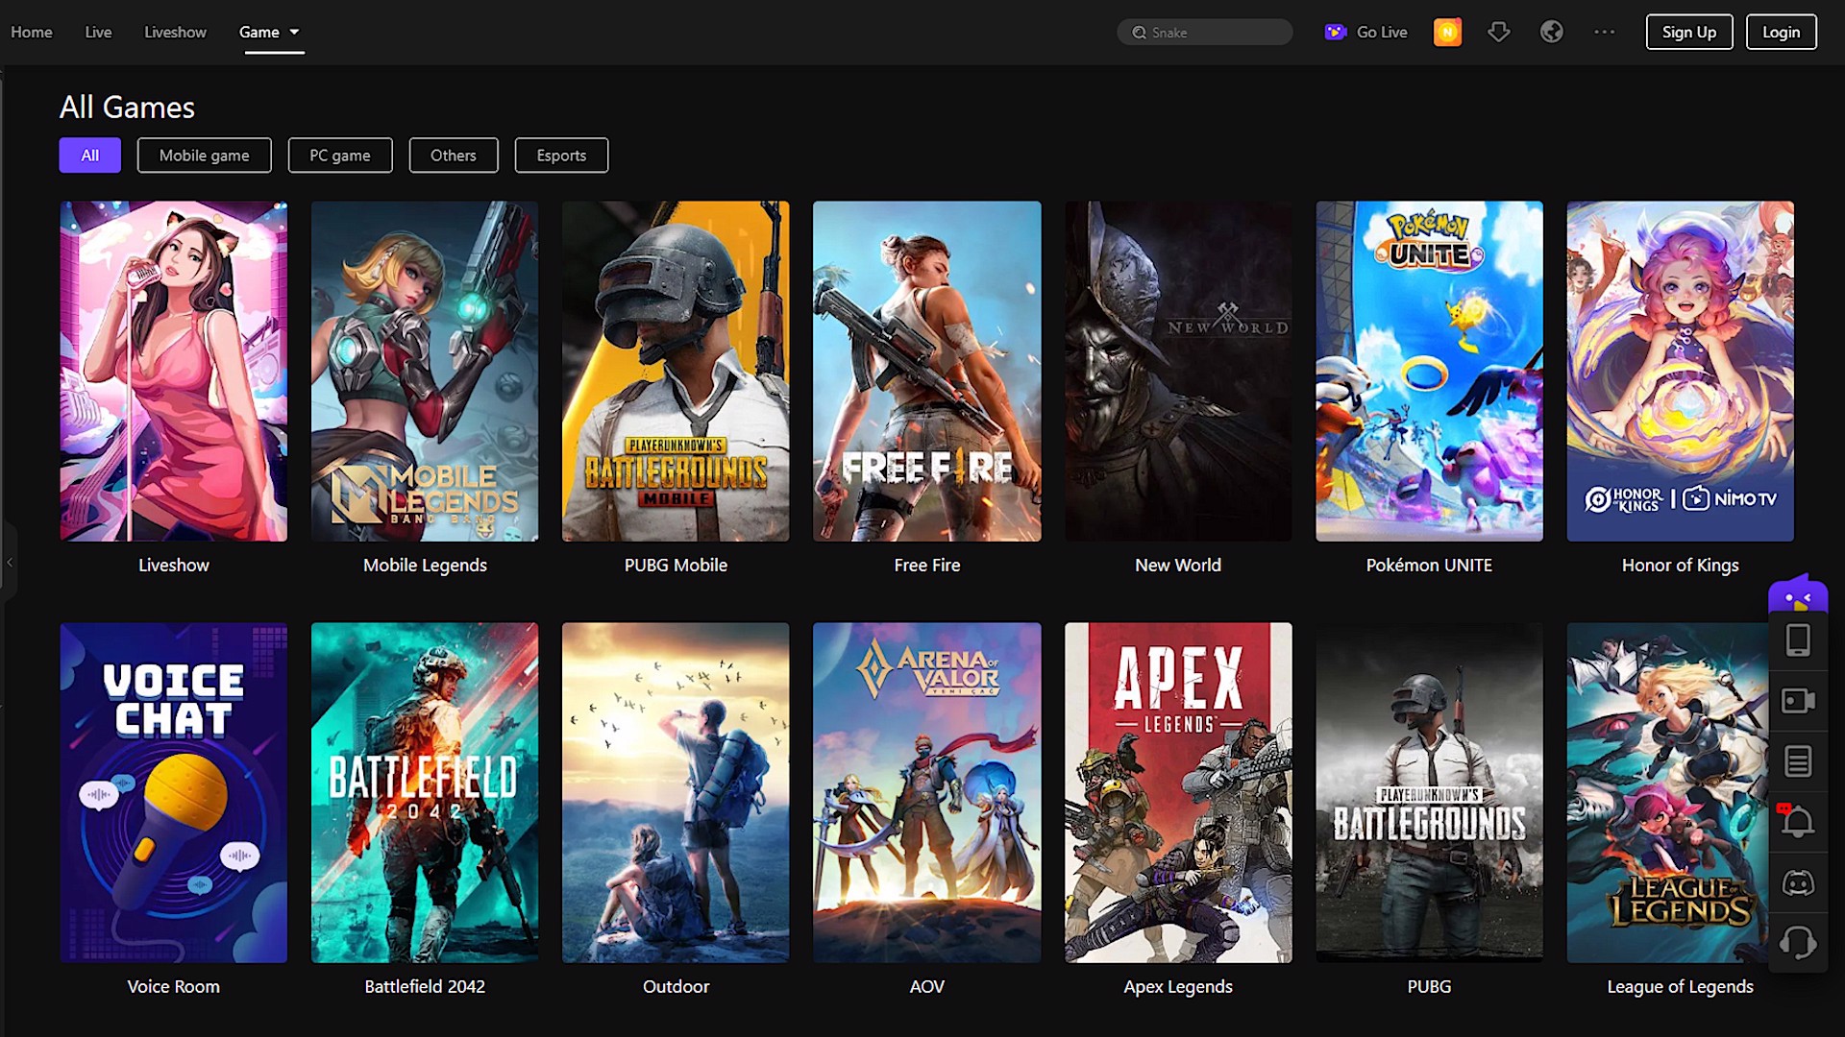Click the Sign Up button

[x=1688, y=32]
